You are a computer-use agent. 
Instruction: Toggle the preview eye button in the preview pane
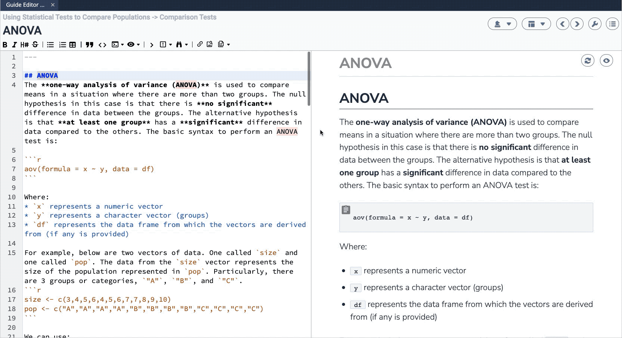(x=606, y=61)
